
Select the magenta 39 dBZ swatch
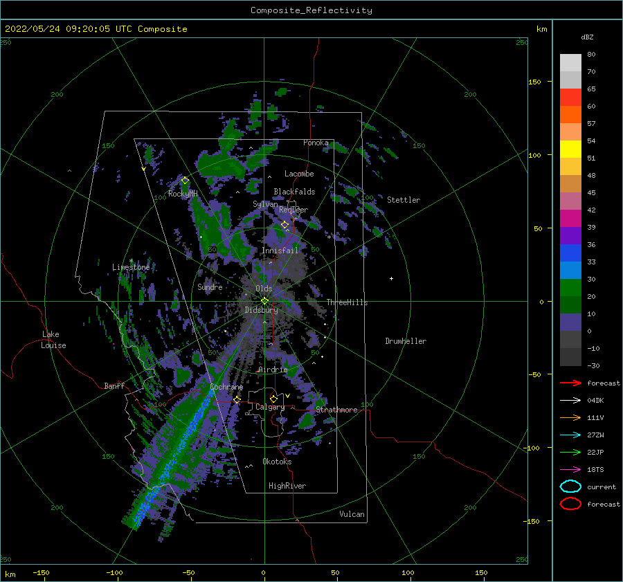click(570, 218)
